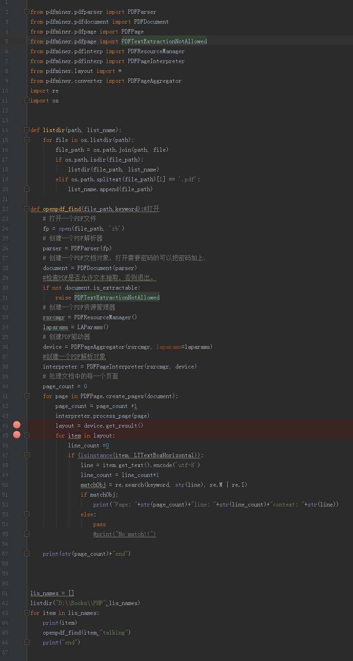The width and height of the screenshot is (353, 661).
Task: Click the 'import os' statement
Action: pyautogui.click(x=45, y=101)
